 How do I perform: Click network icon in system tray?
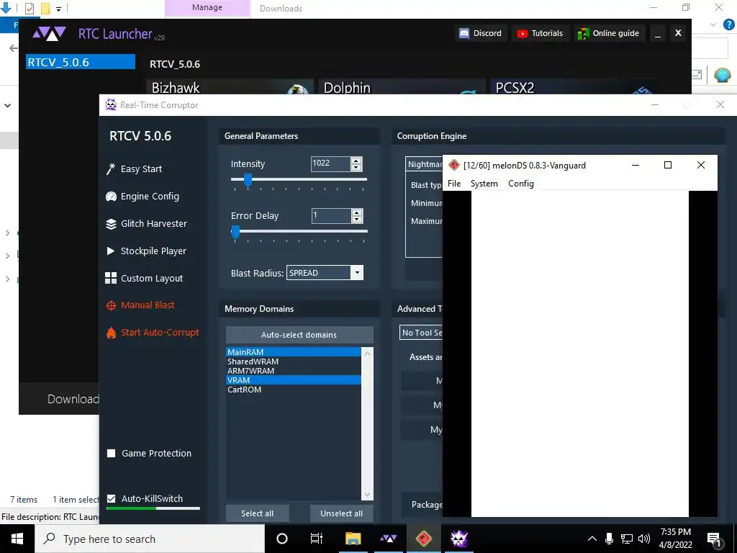tap(627, 539)
